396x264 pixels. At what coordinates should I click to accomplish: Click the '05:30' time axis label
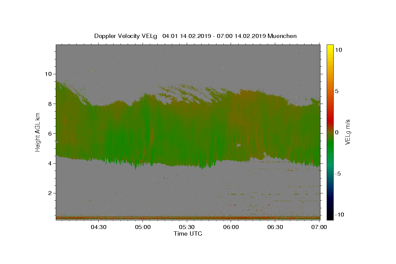[x=187, y=227]
